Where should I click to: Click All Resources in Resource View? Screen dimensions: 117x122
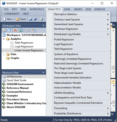pos(14,77)
